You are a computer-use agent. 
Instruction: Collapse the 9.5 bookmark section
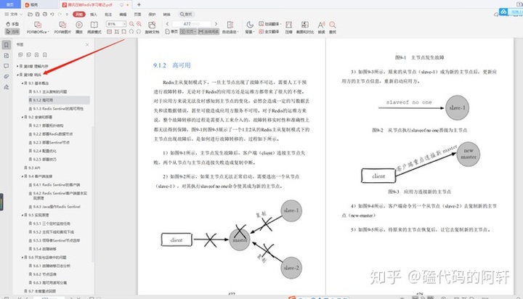click(23, 215)
